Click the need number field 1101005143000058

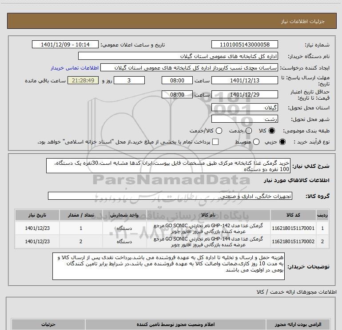coord(244,45)
